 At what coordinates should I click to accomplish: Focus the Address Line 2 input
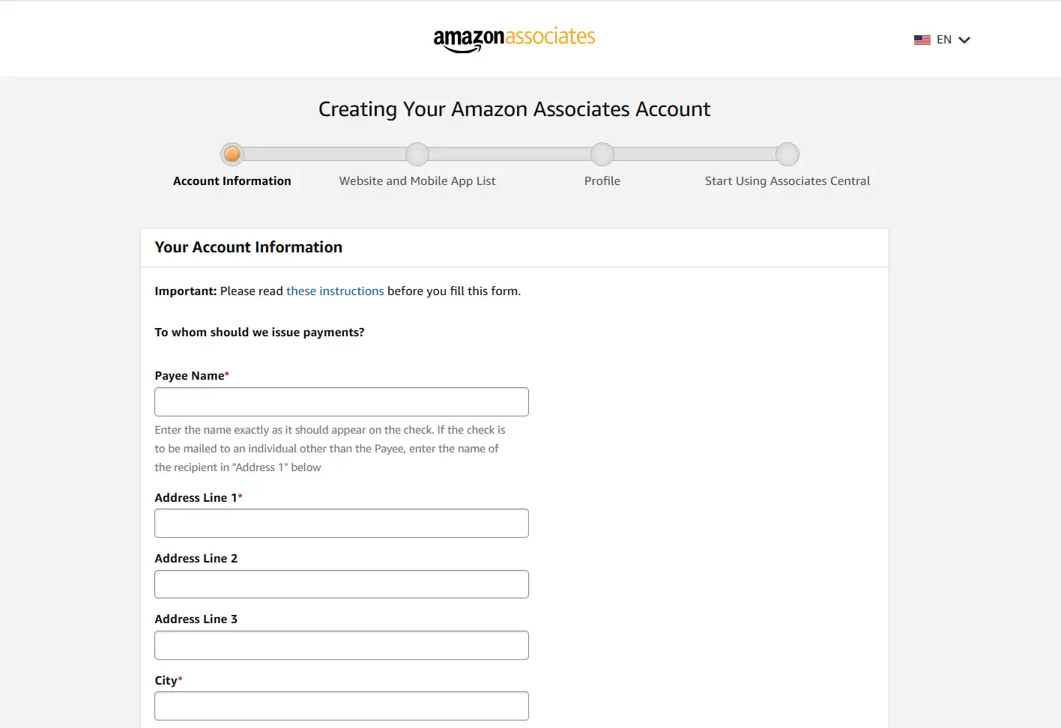point(342,584)
